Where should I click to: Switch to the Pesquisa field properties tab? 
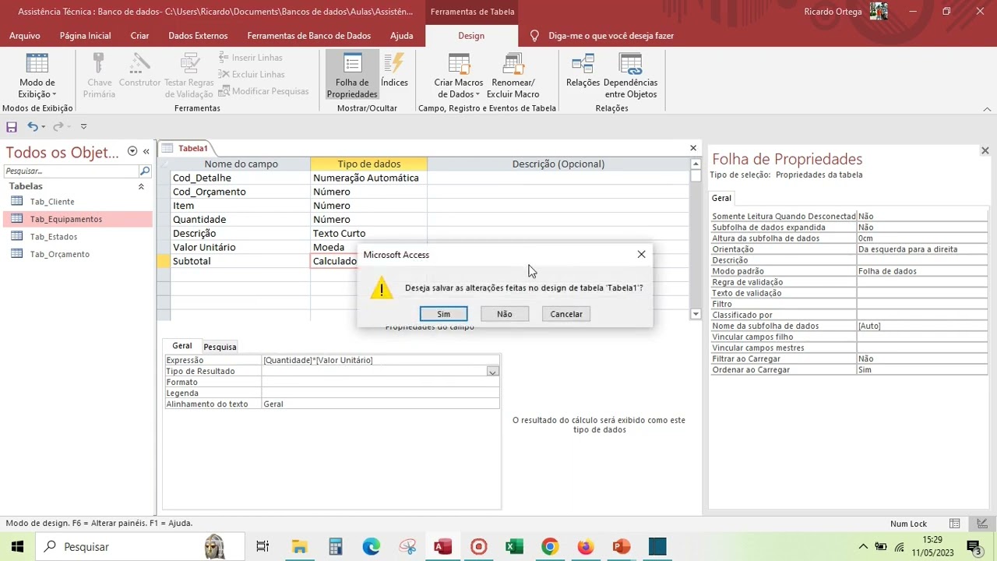(x=220, y=347)
